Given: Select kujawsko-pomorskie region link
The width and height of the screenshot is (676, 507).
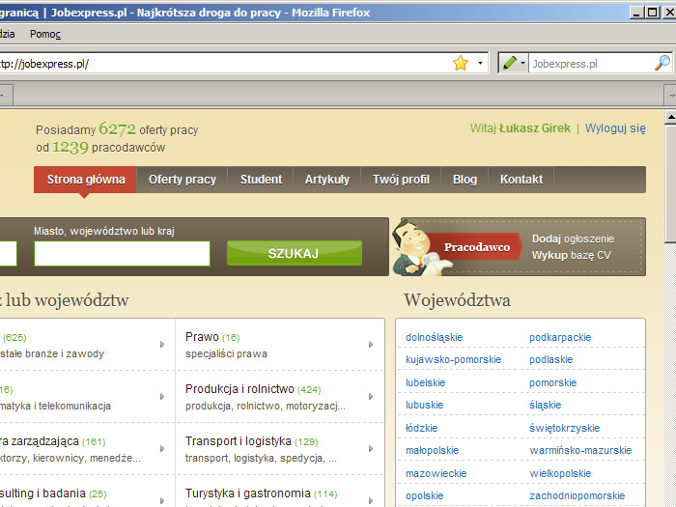Looking at the screenshot, I should click(453, 359).
